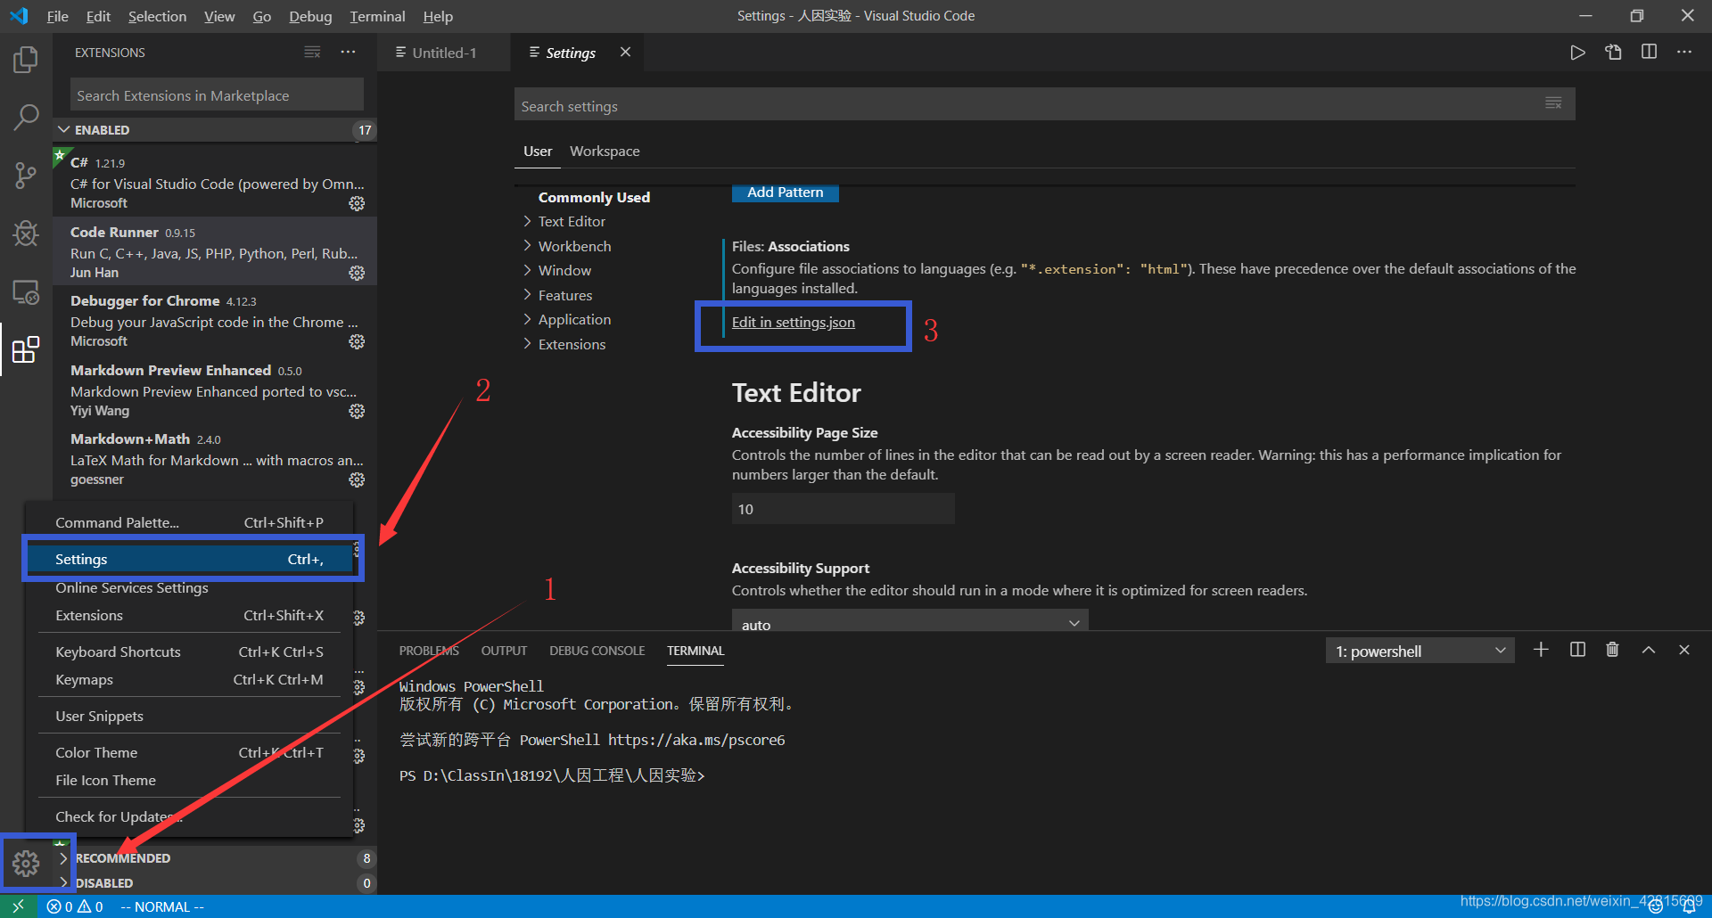The height and width of the screenshot is (918, 1712).
Task: Open the gear menu for Markdown Preview Enhanced
Action: point(357,411)
